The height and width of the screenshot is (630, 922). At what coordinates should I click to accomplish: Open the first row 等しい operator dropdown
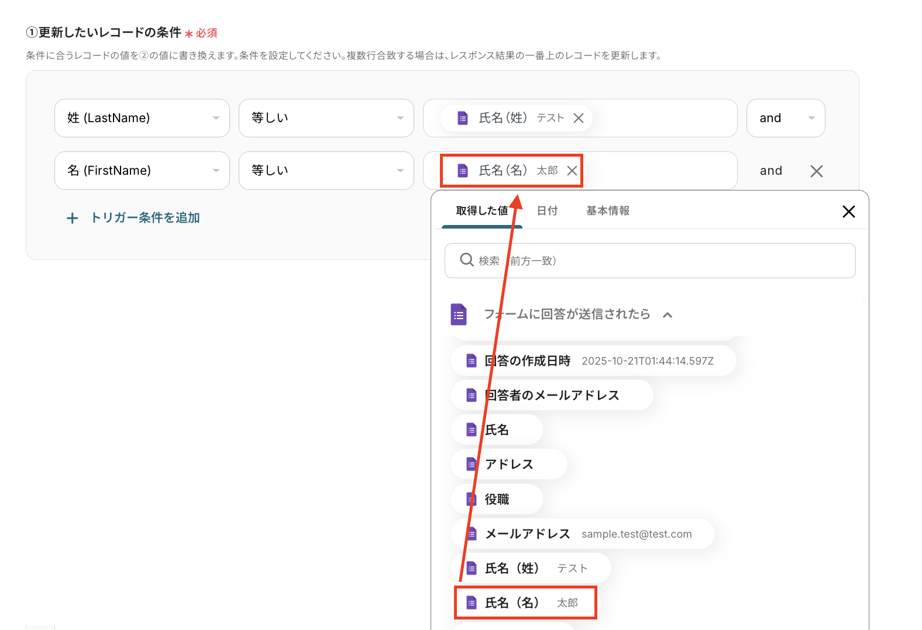[326, 118]
